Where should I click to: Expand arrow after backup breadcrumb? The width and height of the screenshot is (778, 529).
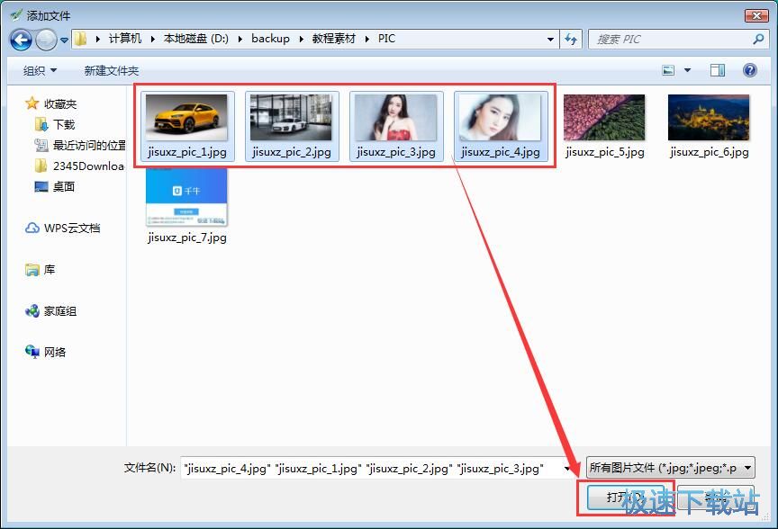tap(301, 39)
